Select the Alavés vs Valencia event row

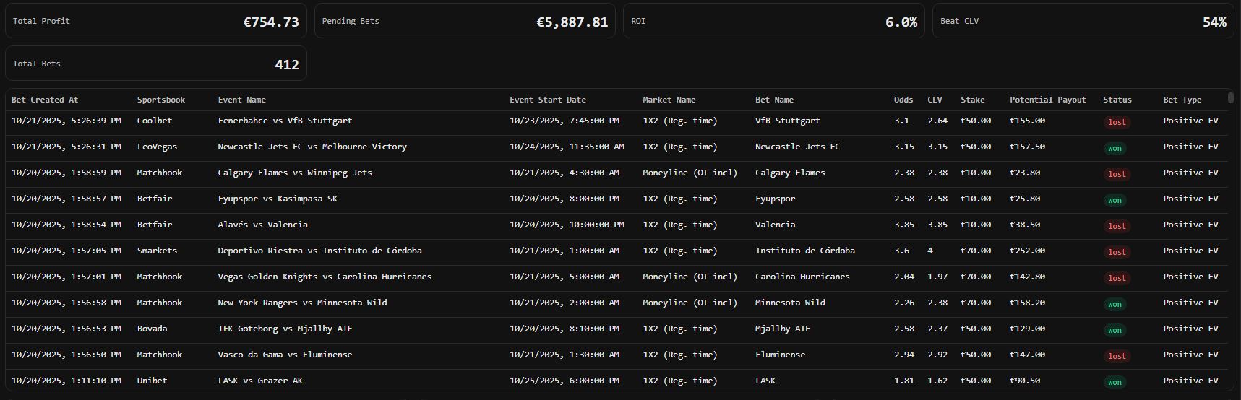pos(263,225)
